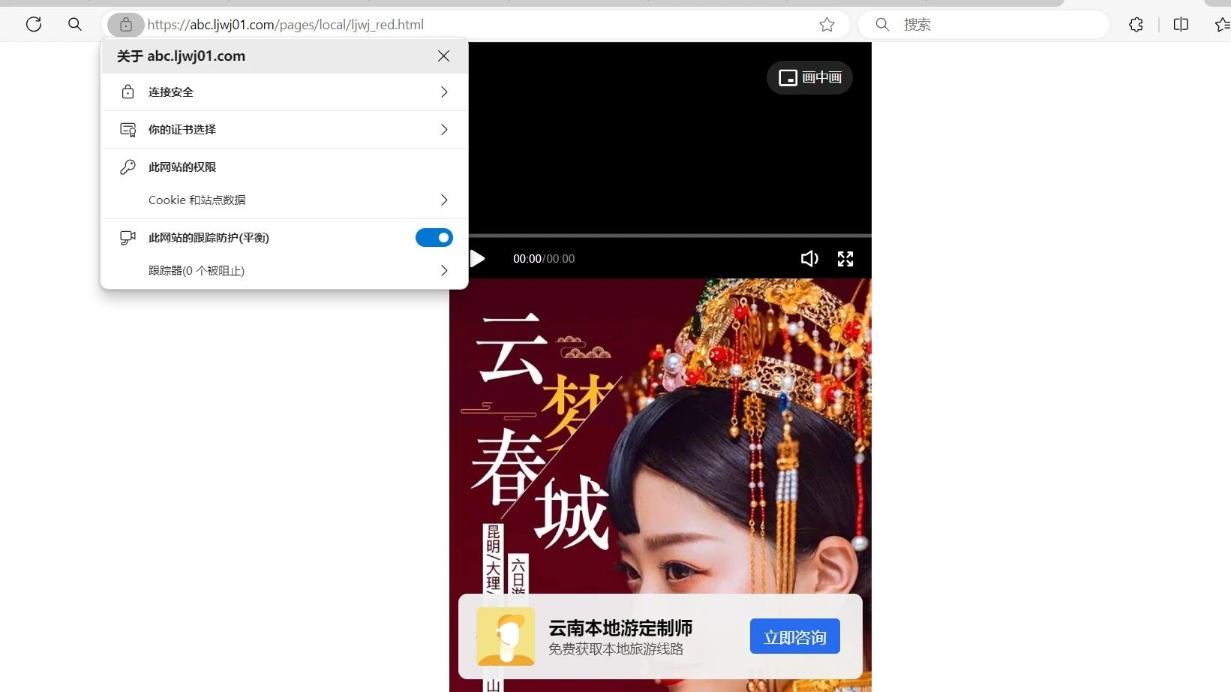Click the 立即咨询 button
Viewport: 1231px width, 692px height.
pos(794,636)
